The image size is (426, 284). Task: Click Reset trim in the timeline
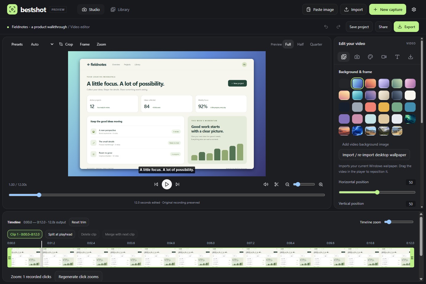point(79,222)
